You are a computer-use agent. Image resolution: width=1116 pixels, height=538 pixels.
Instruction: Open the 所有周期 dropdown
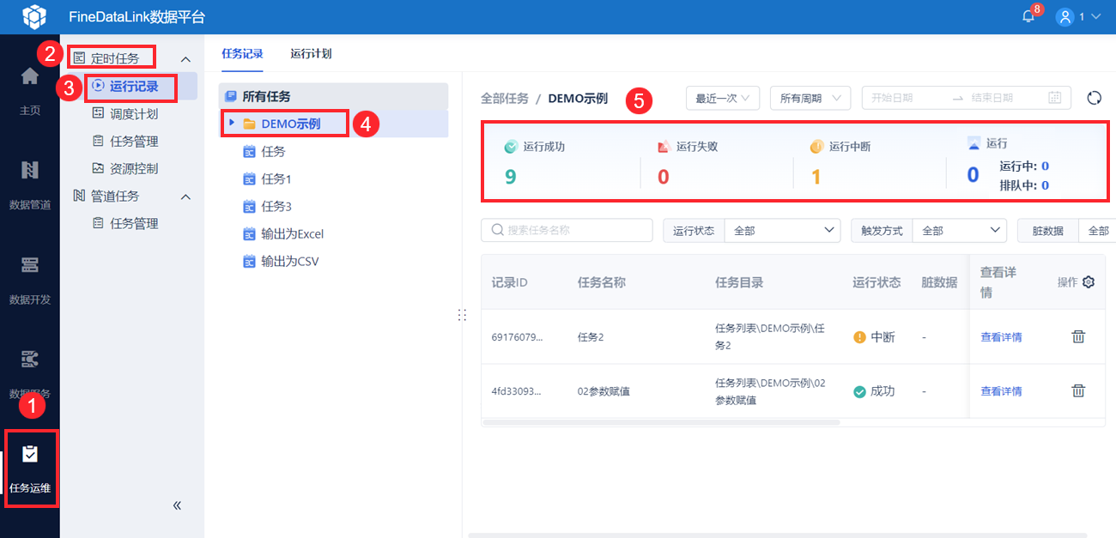[x=810, y=98]
